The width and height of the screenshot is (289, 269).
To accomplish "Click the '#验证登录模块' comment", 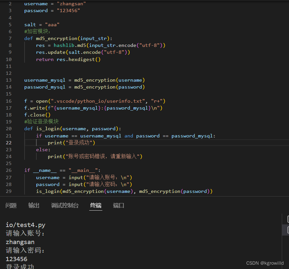I will 41,121.
